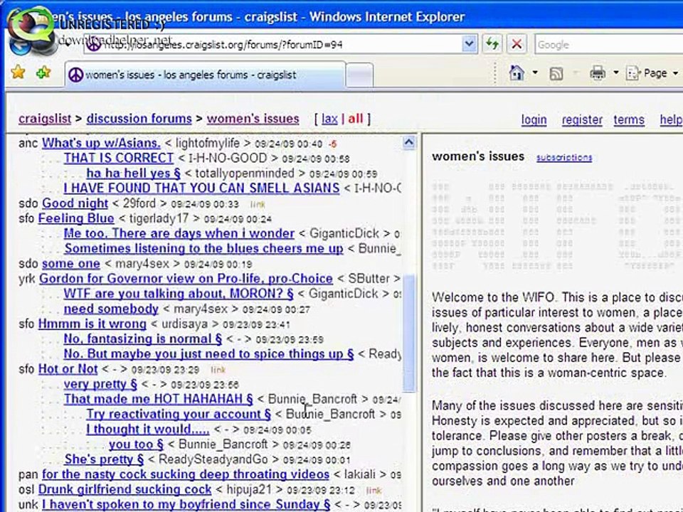Click the RSS feeds icon

pos(556,73)
